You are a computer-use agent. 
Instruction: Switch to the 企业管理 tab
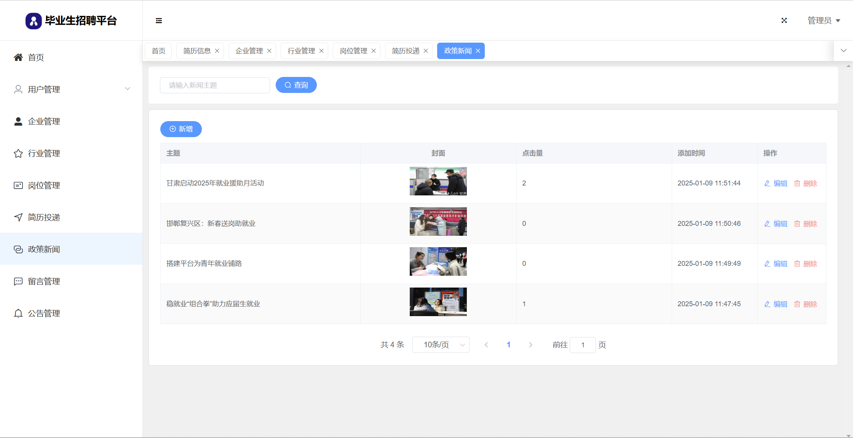[x=249, y=51]
